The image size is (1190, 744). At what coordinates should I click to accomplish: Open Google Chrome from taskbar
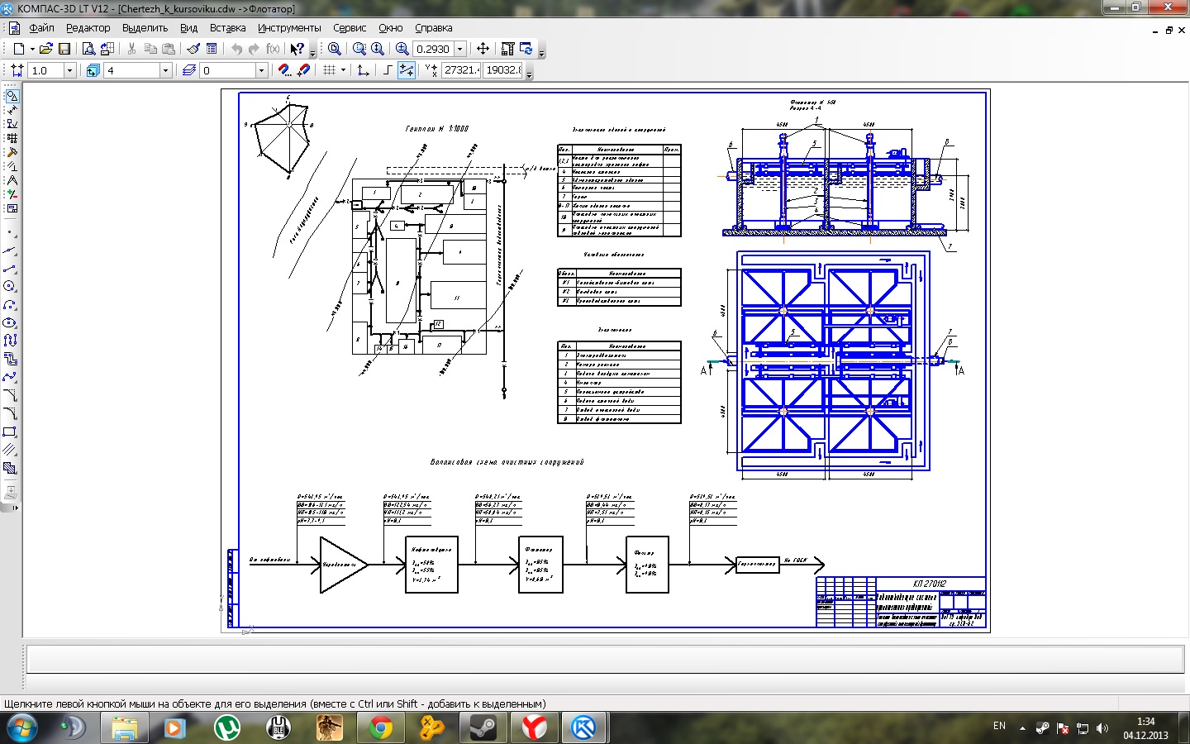point(381,728)
